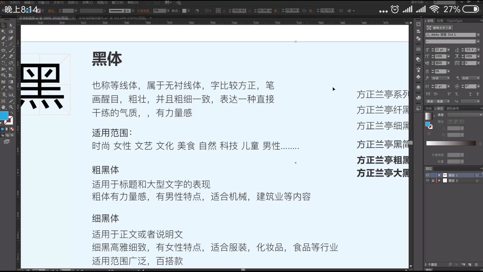
Task: Click the blue fill color swatch
Action: click(x=4, y=116)
